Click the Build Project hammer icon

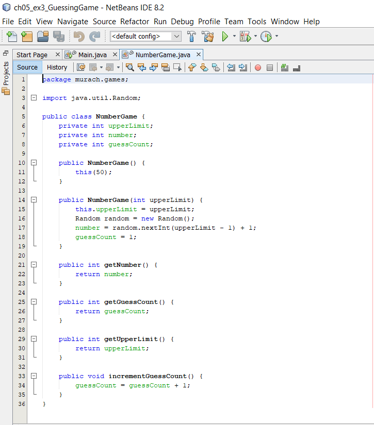click(192, 37)
